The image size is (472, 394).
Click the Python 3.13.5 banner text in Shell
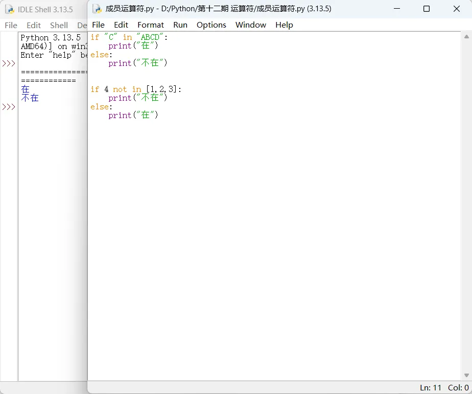coord(51,38)
